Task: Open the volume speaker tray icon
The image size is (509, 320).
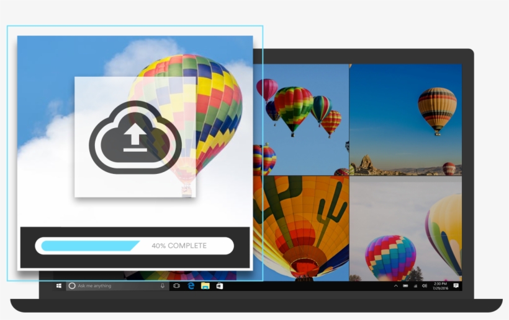Action: click(x=425, y=286)
